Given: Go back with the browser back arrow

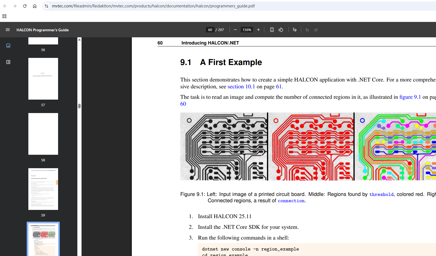Looking at the screenshot, I should tap(5, 6).
